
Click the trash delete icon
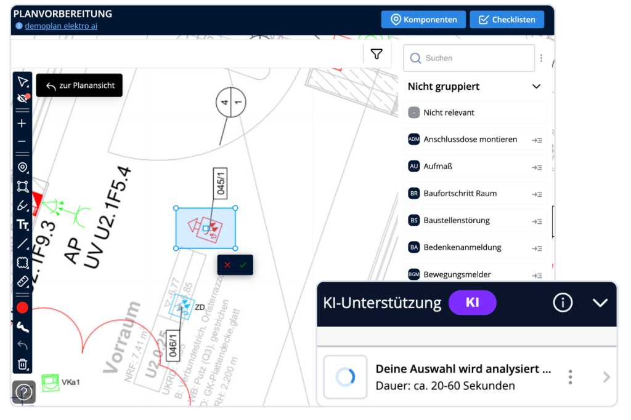pos(23,364)
